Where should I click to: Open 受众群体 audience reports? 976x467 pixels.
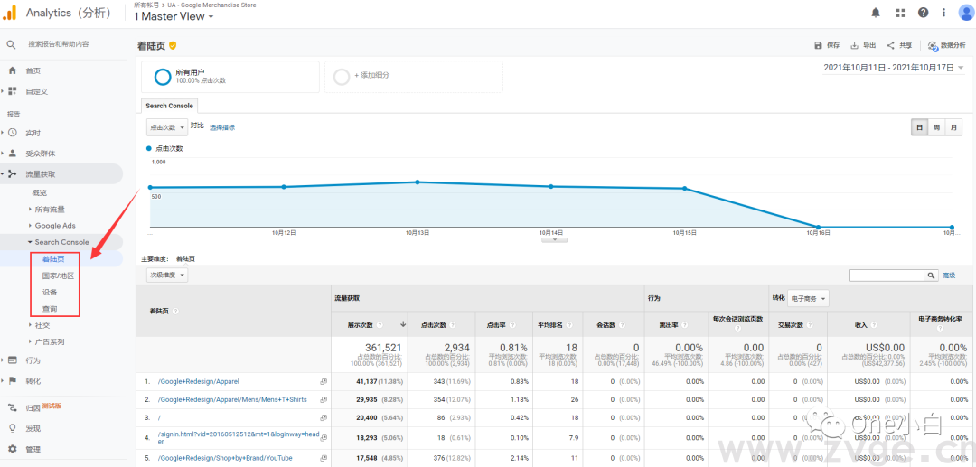(x=41, y=154)
